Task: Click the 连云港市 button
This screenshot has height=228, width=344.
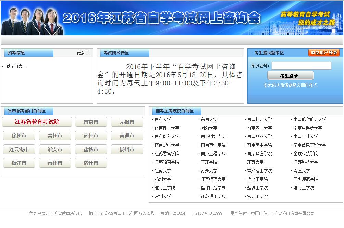Action: pyautogui.click(x=19, y=149)
